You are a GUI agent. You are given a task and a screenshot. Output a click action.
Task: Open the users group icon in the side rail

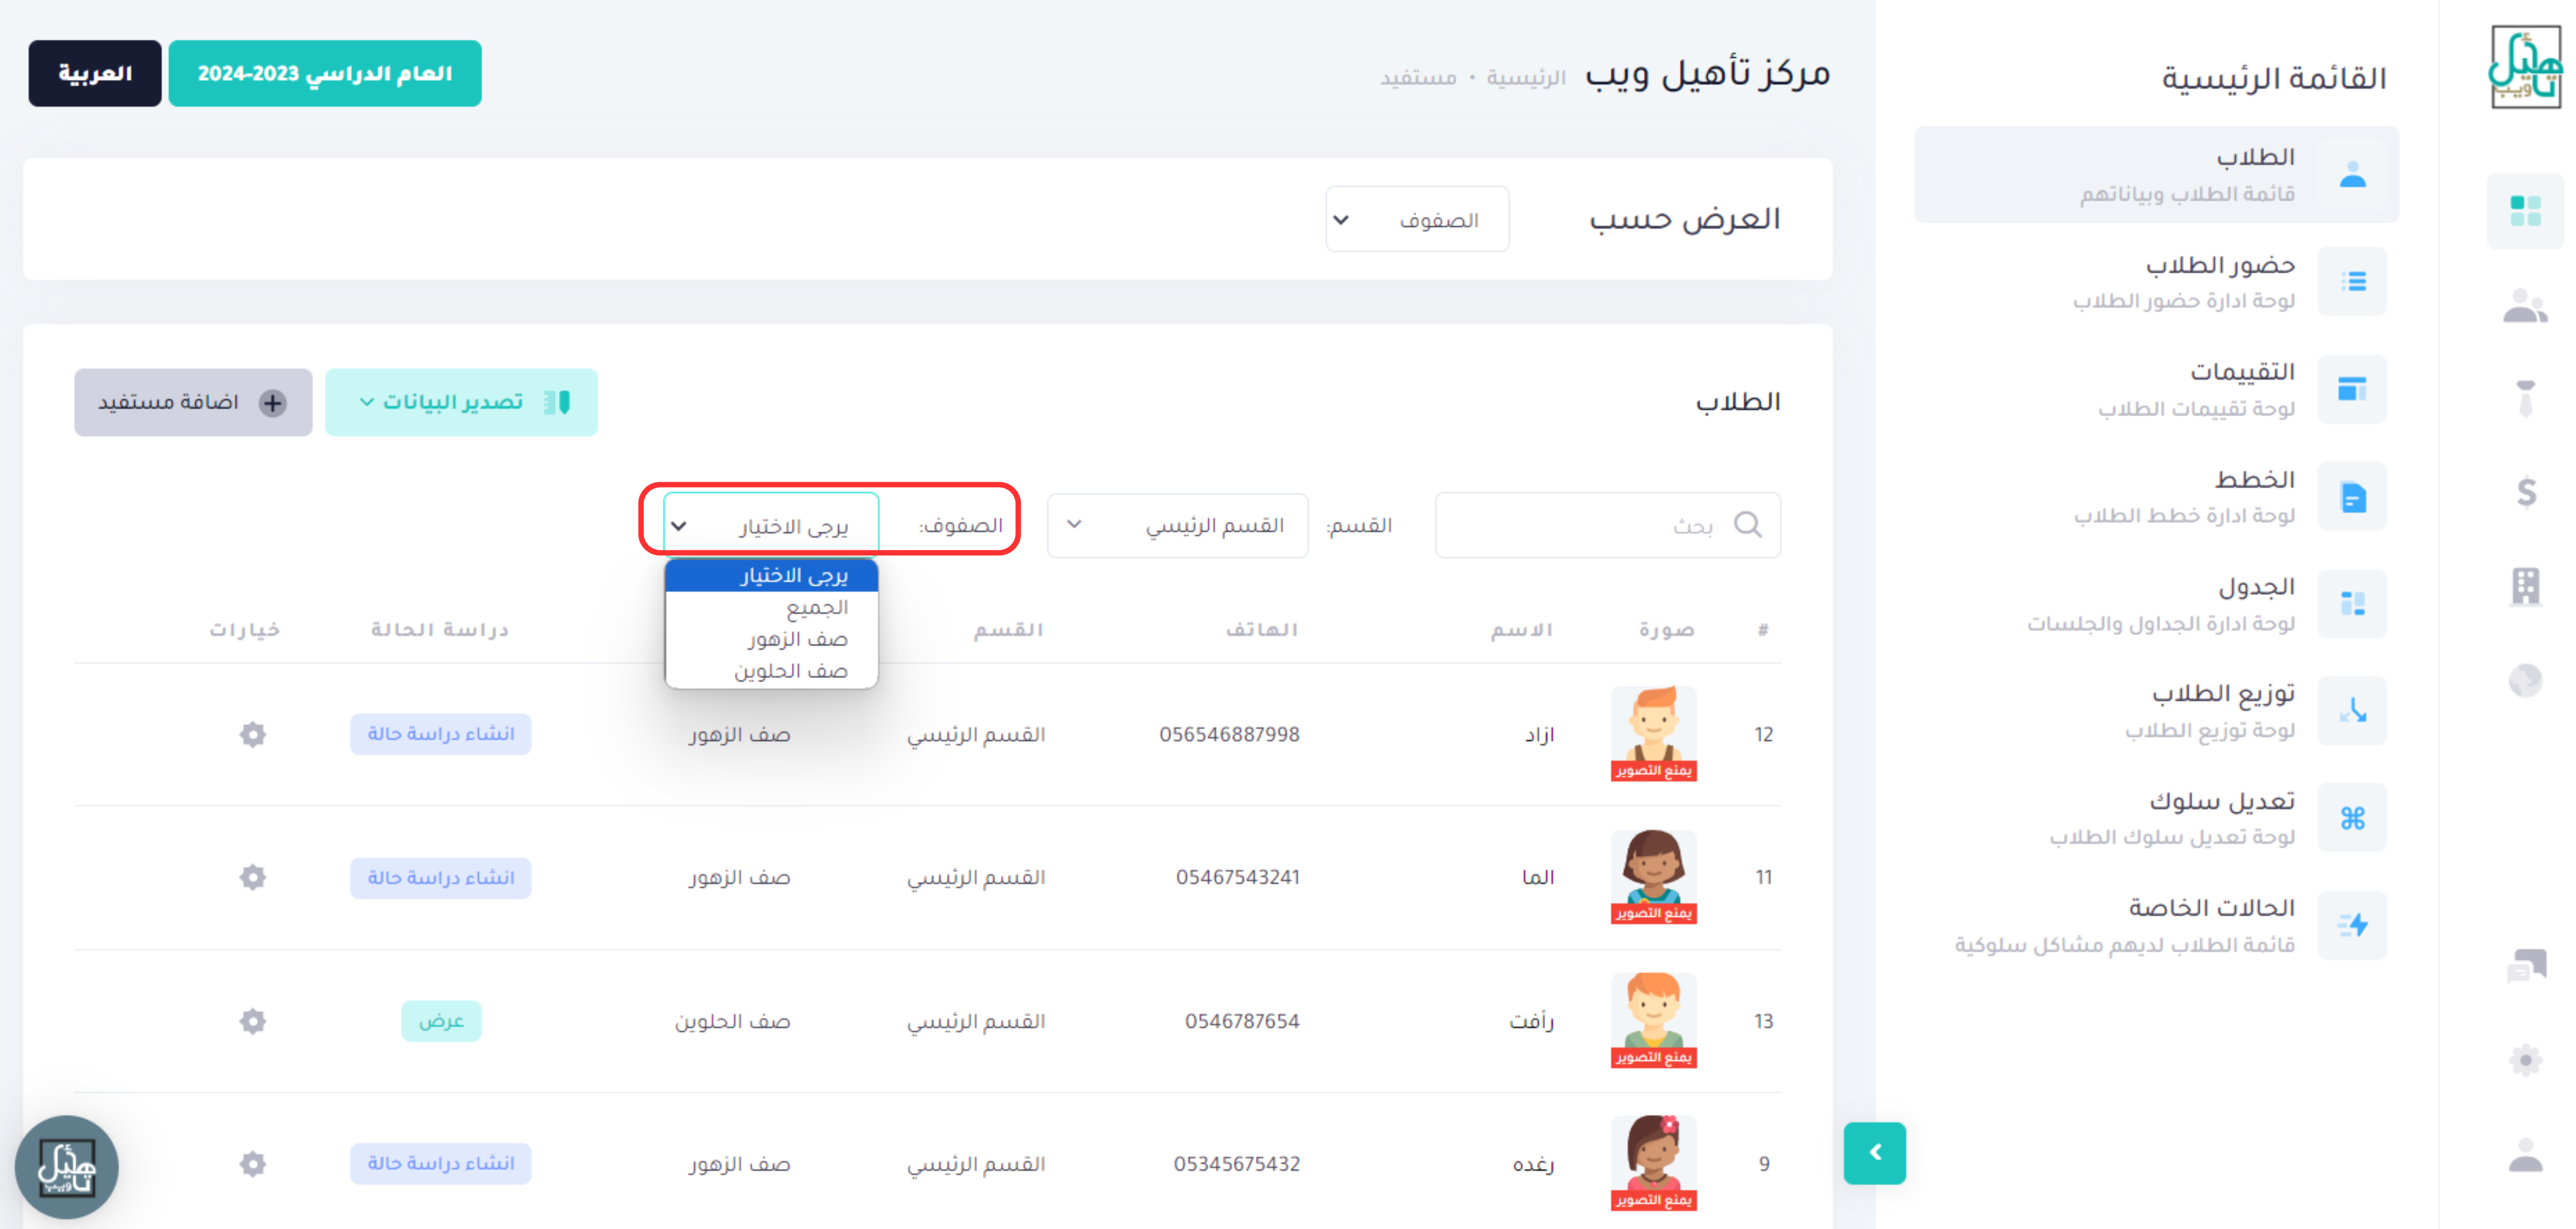[2525, 306]
